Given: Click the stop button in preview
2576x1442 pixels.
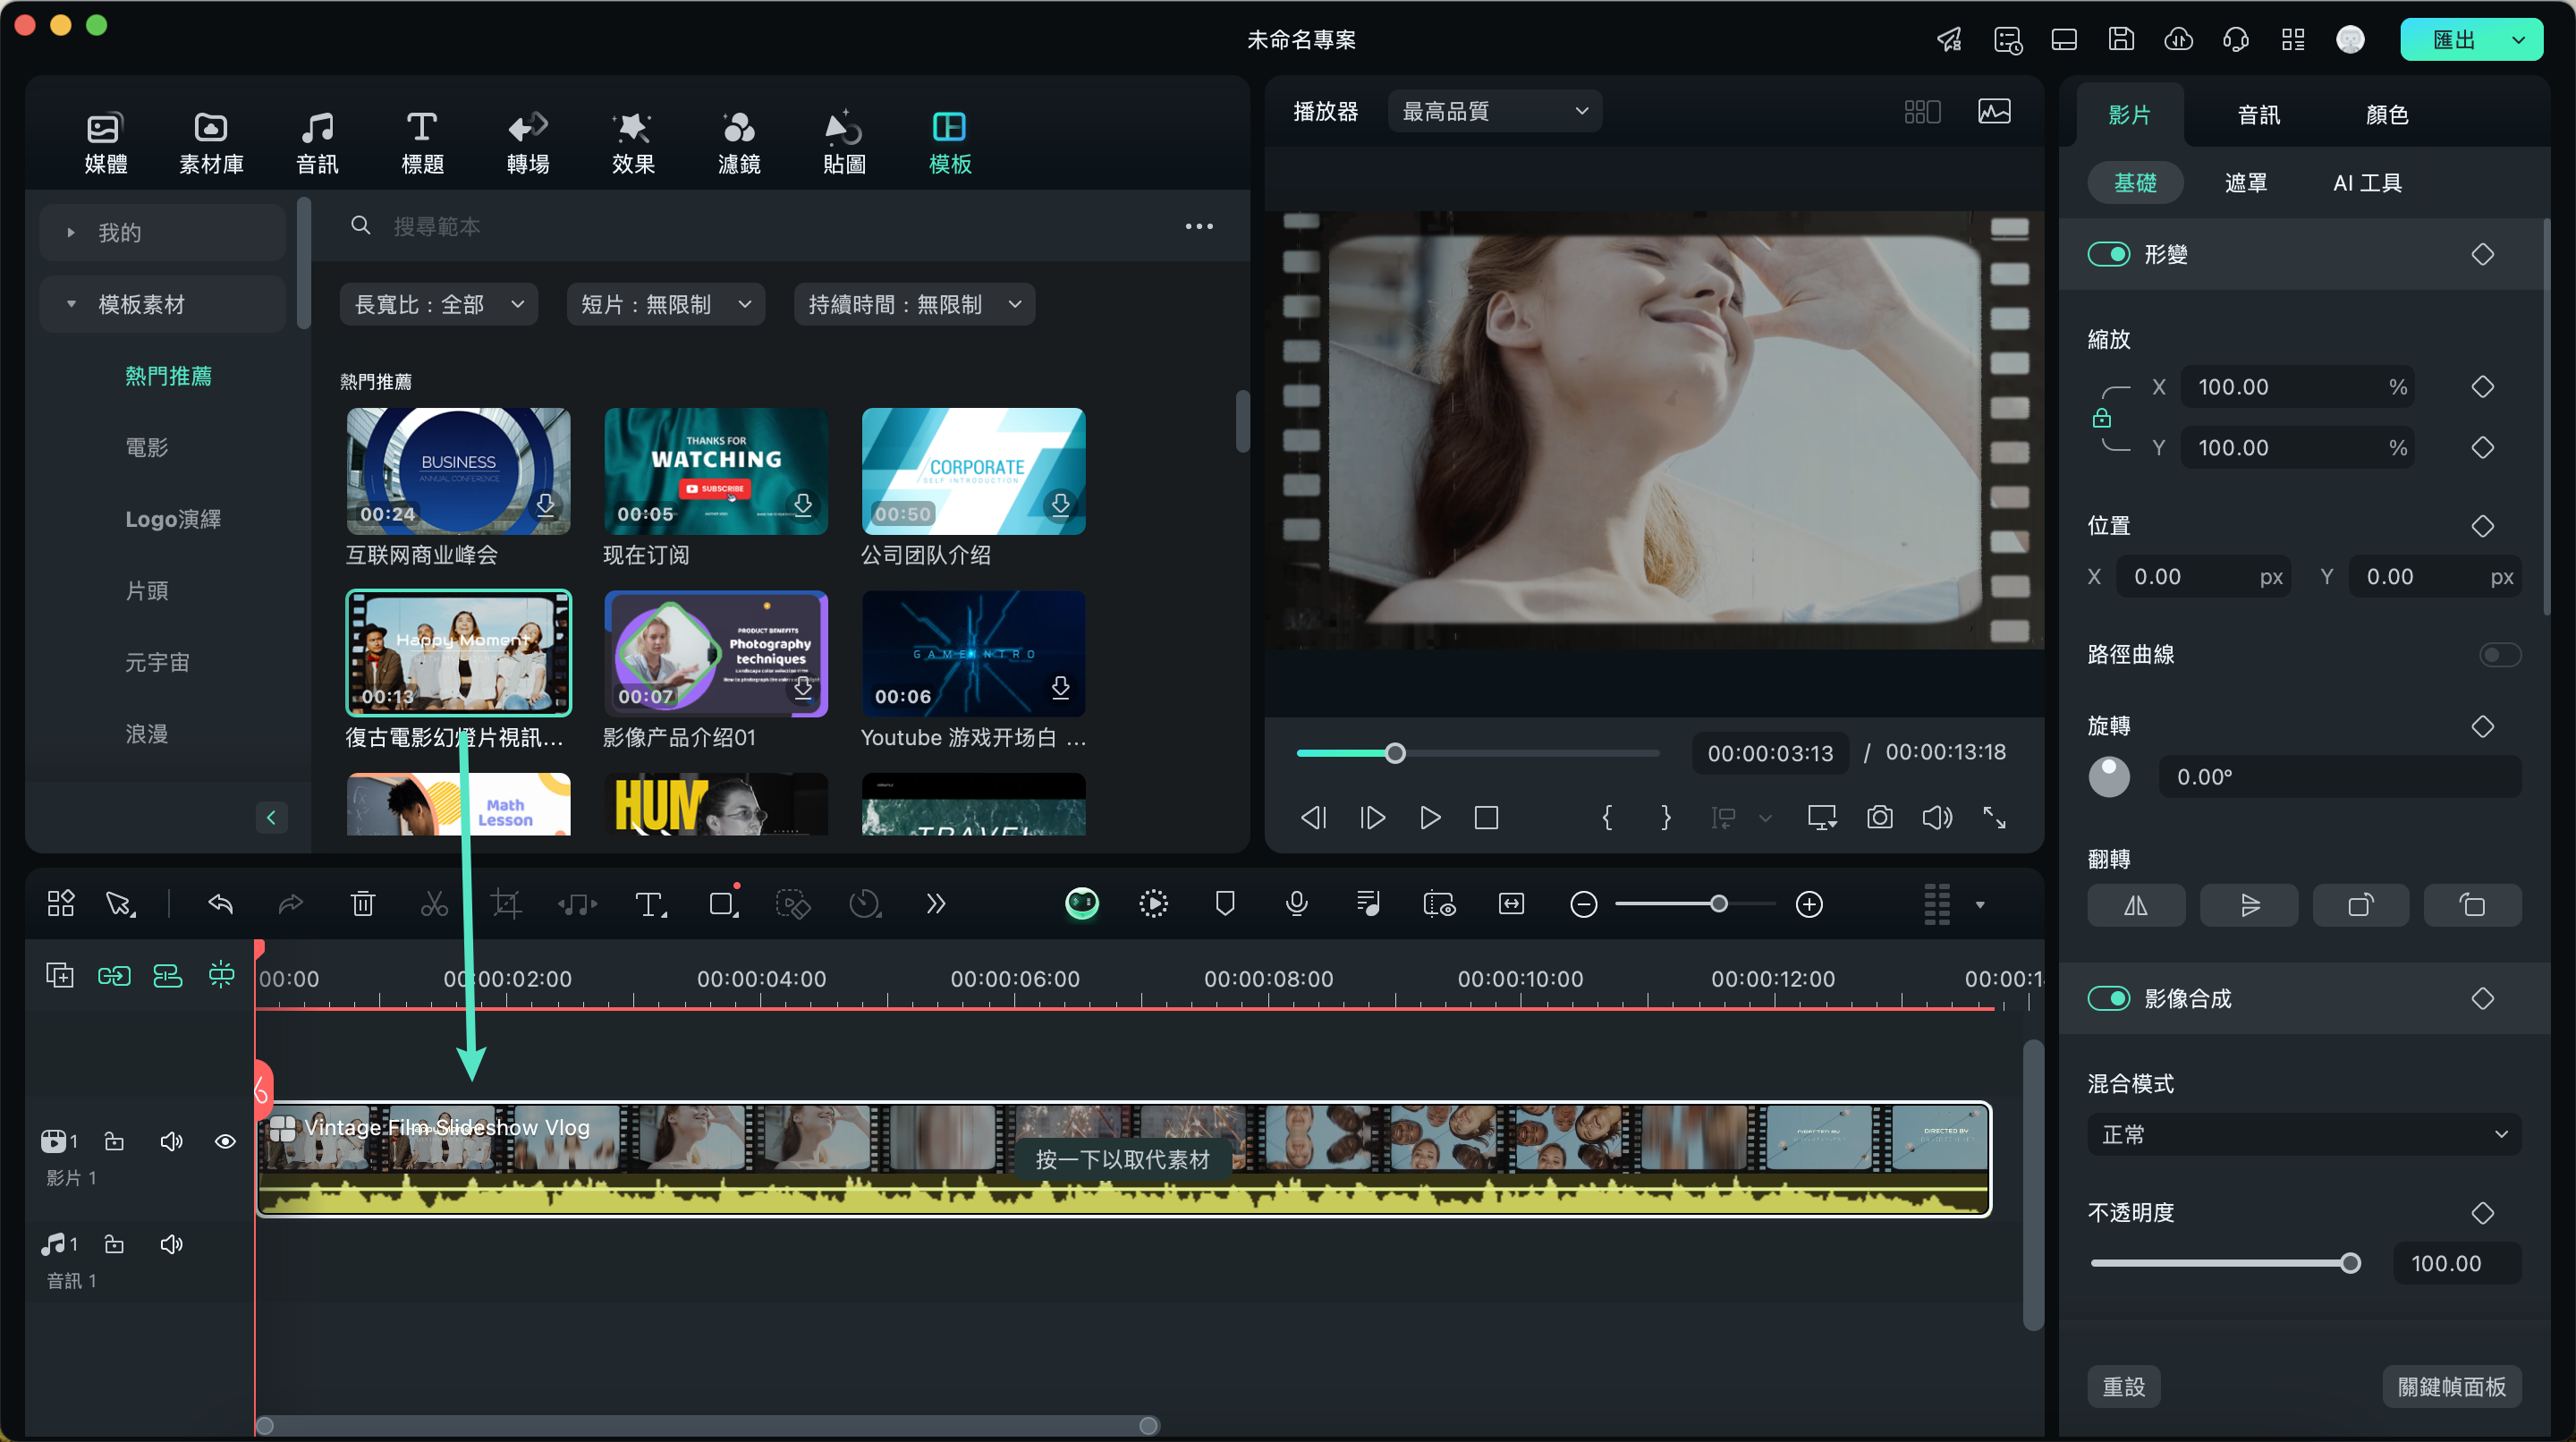Looking at the screenshot, I should (x=1486, y=818).
